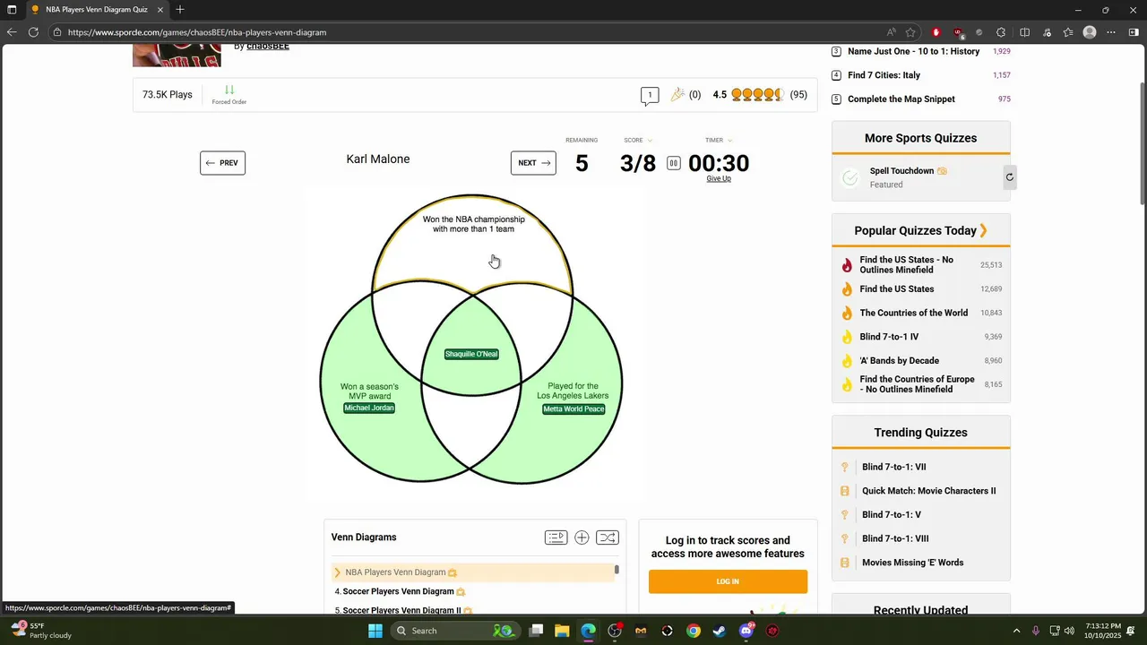Open Google Chrome from the taskbar
The width and height of the screenshot is (1147, 645).
693,631
